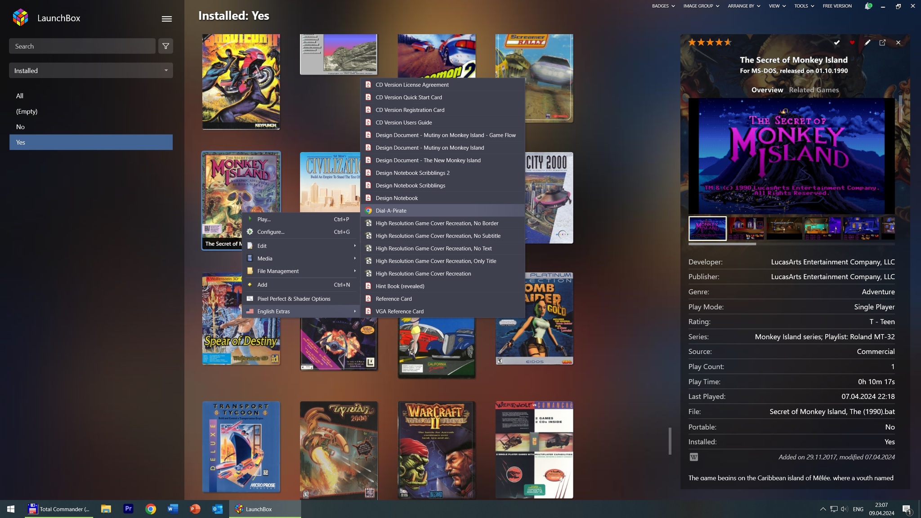Select Dial-A-Pirate from context menu
Image resolution: width=921 pixels, height=518 pixels.
(390, 210)
